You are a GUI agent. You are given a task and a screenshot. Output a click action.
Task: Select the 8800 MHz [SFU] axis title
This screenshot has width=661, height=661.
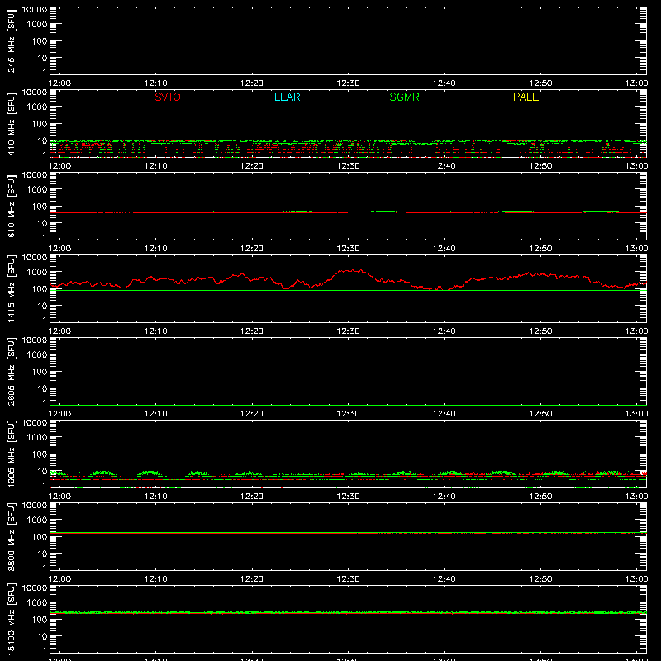click(11, 536)
